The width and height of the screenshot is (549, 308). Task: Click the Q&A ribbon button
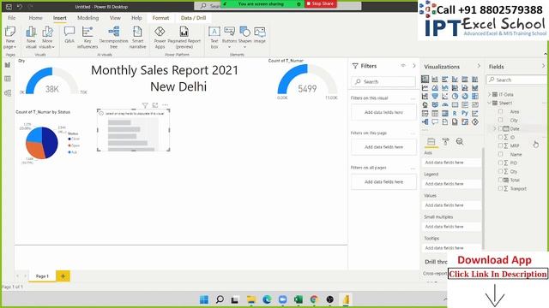click(x=69, y=35)
